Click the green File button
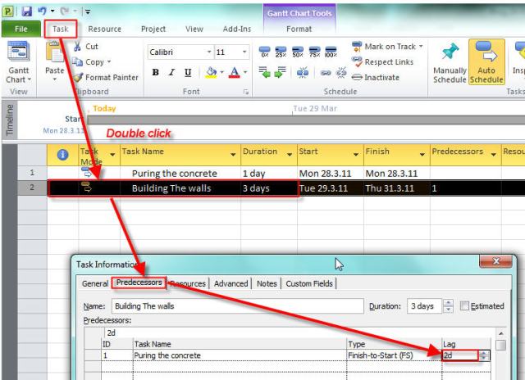This screenshot has height=380, width=525. coord(21,29)
